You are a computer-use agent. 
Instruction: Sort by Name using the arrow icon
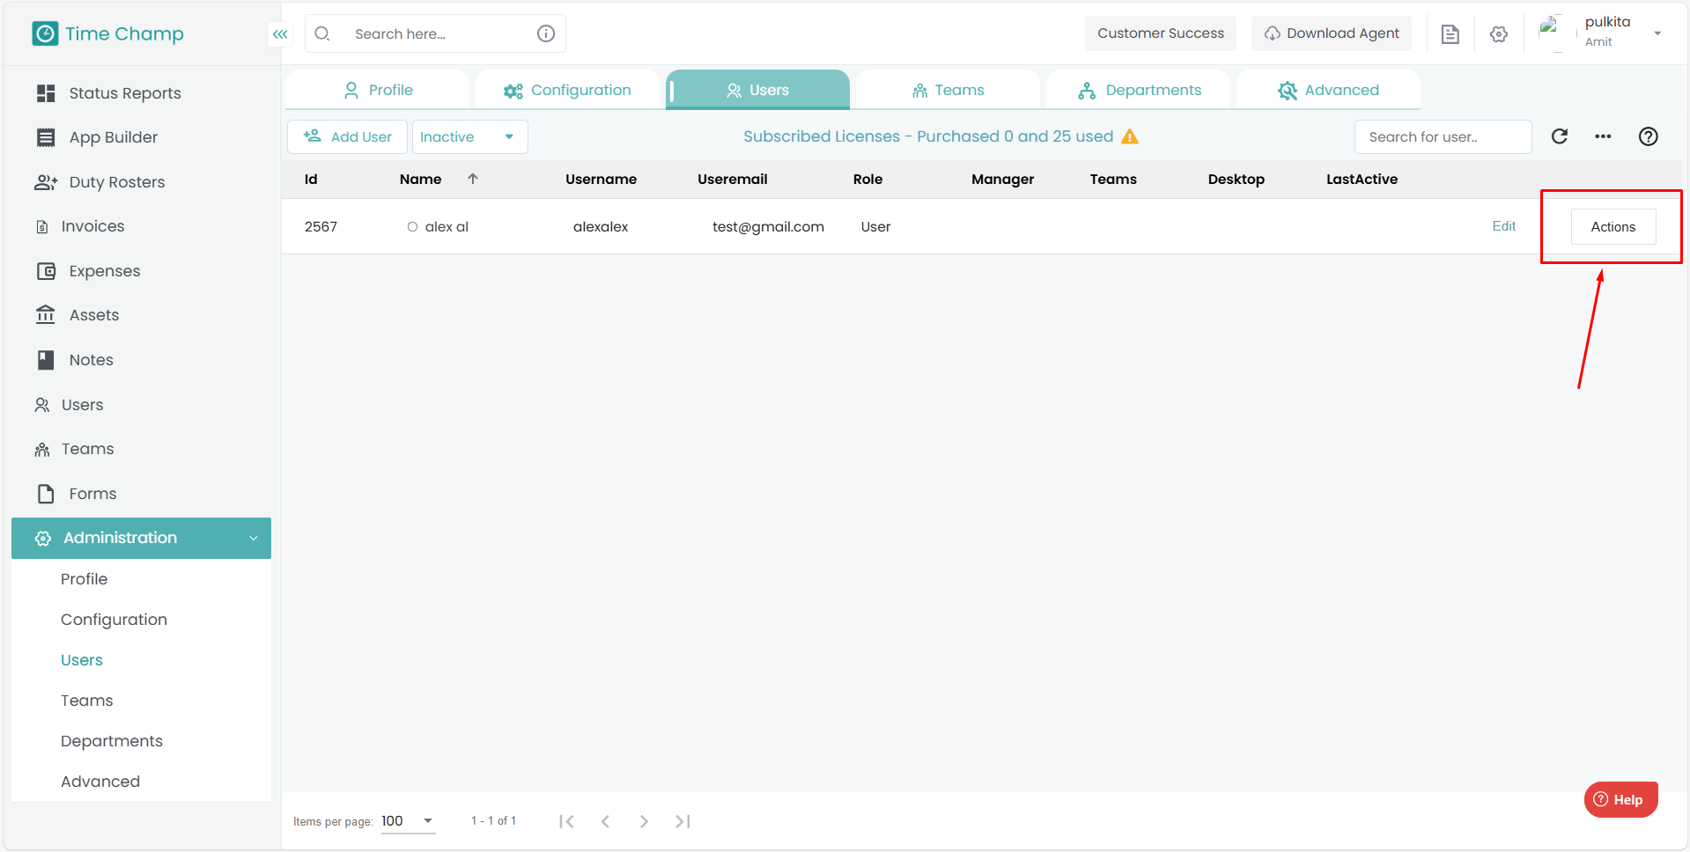(473, 179)
